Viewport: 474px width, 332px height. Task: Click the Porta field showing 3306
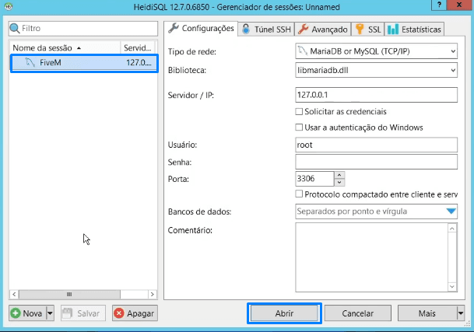[x=314, y=179]
